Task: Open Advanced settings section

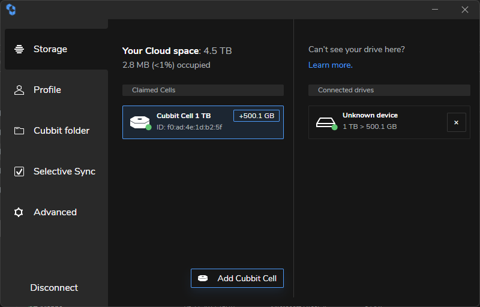Action: click(x=56, y=212)
